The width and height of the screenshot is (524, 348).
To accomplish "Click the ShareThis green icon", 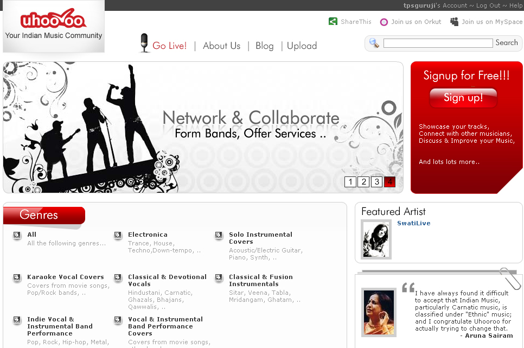I will pyautogui.click(x=333, y=22).
